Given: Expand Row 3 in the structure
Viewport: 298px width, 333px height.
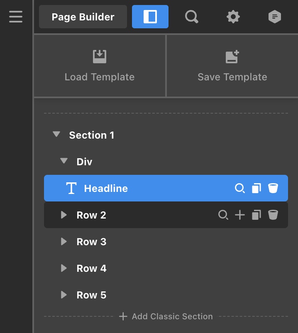Looking at the screenshot, I should click(64, 241).
